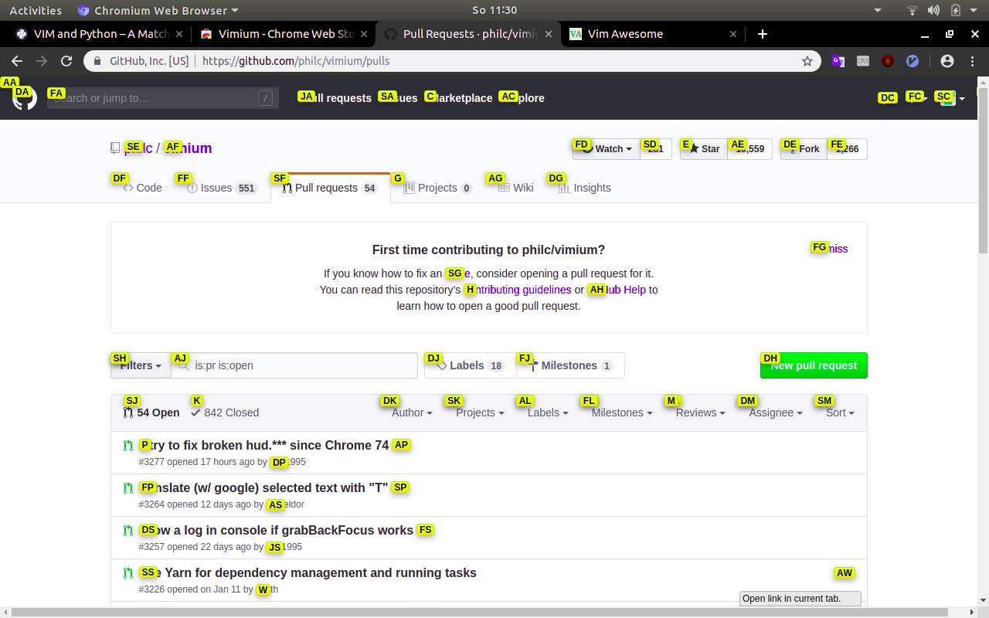Click the New pull request button
Screen dimensions: 989x618
[813, 365]
